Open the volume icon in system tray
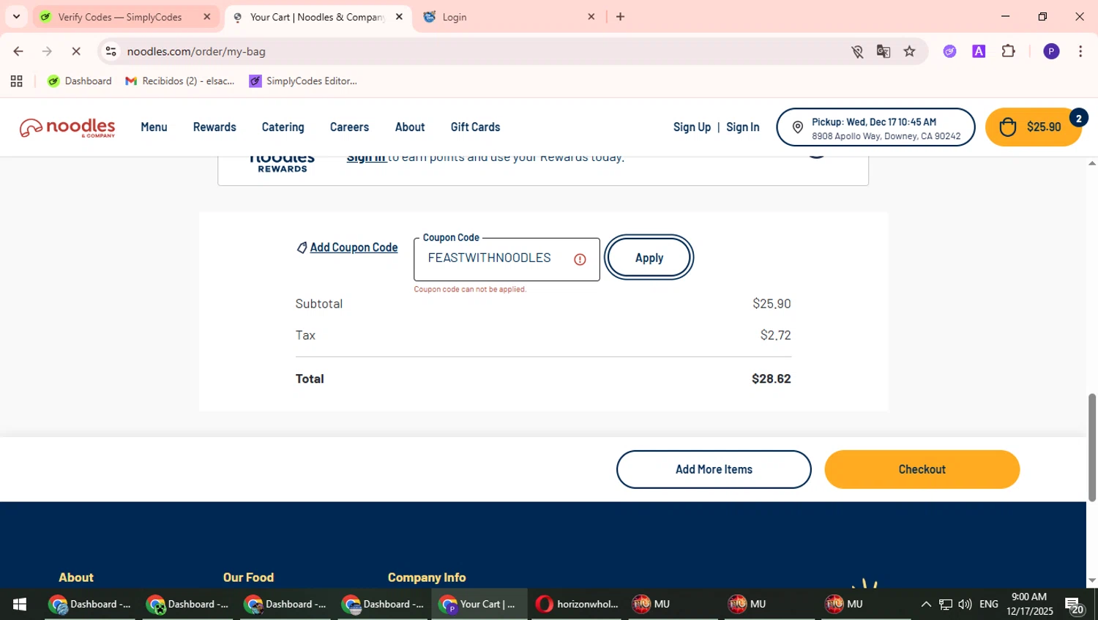Image resolution: width=1098 pixels, height=620 pixels. [x=965, y=605]
